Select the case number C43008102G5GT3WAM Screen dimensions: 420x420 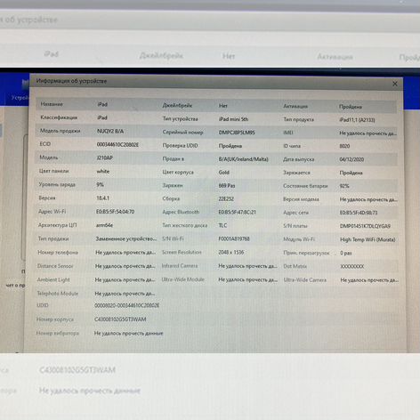(120, 319)
